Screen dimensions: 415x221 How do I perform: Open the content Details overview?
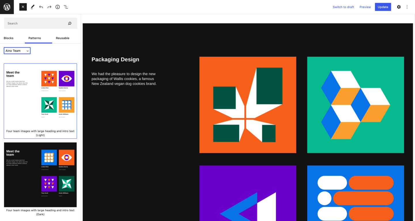57,7
